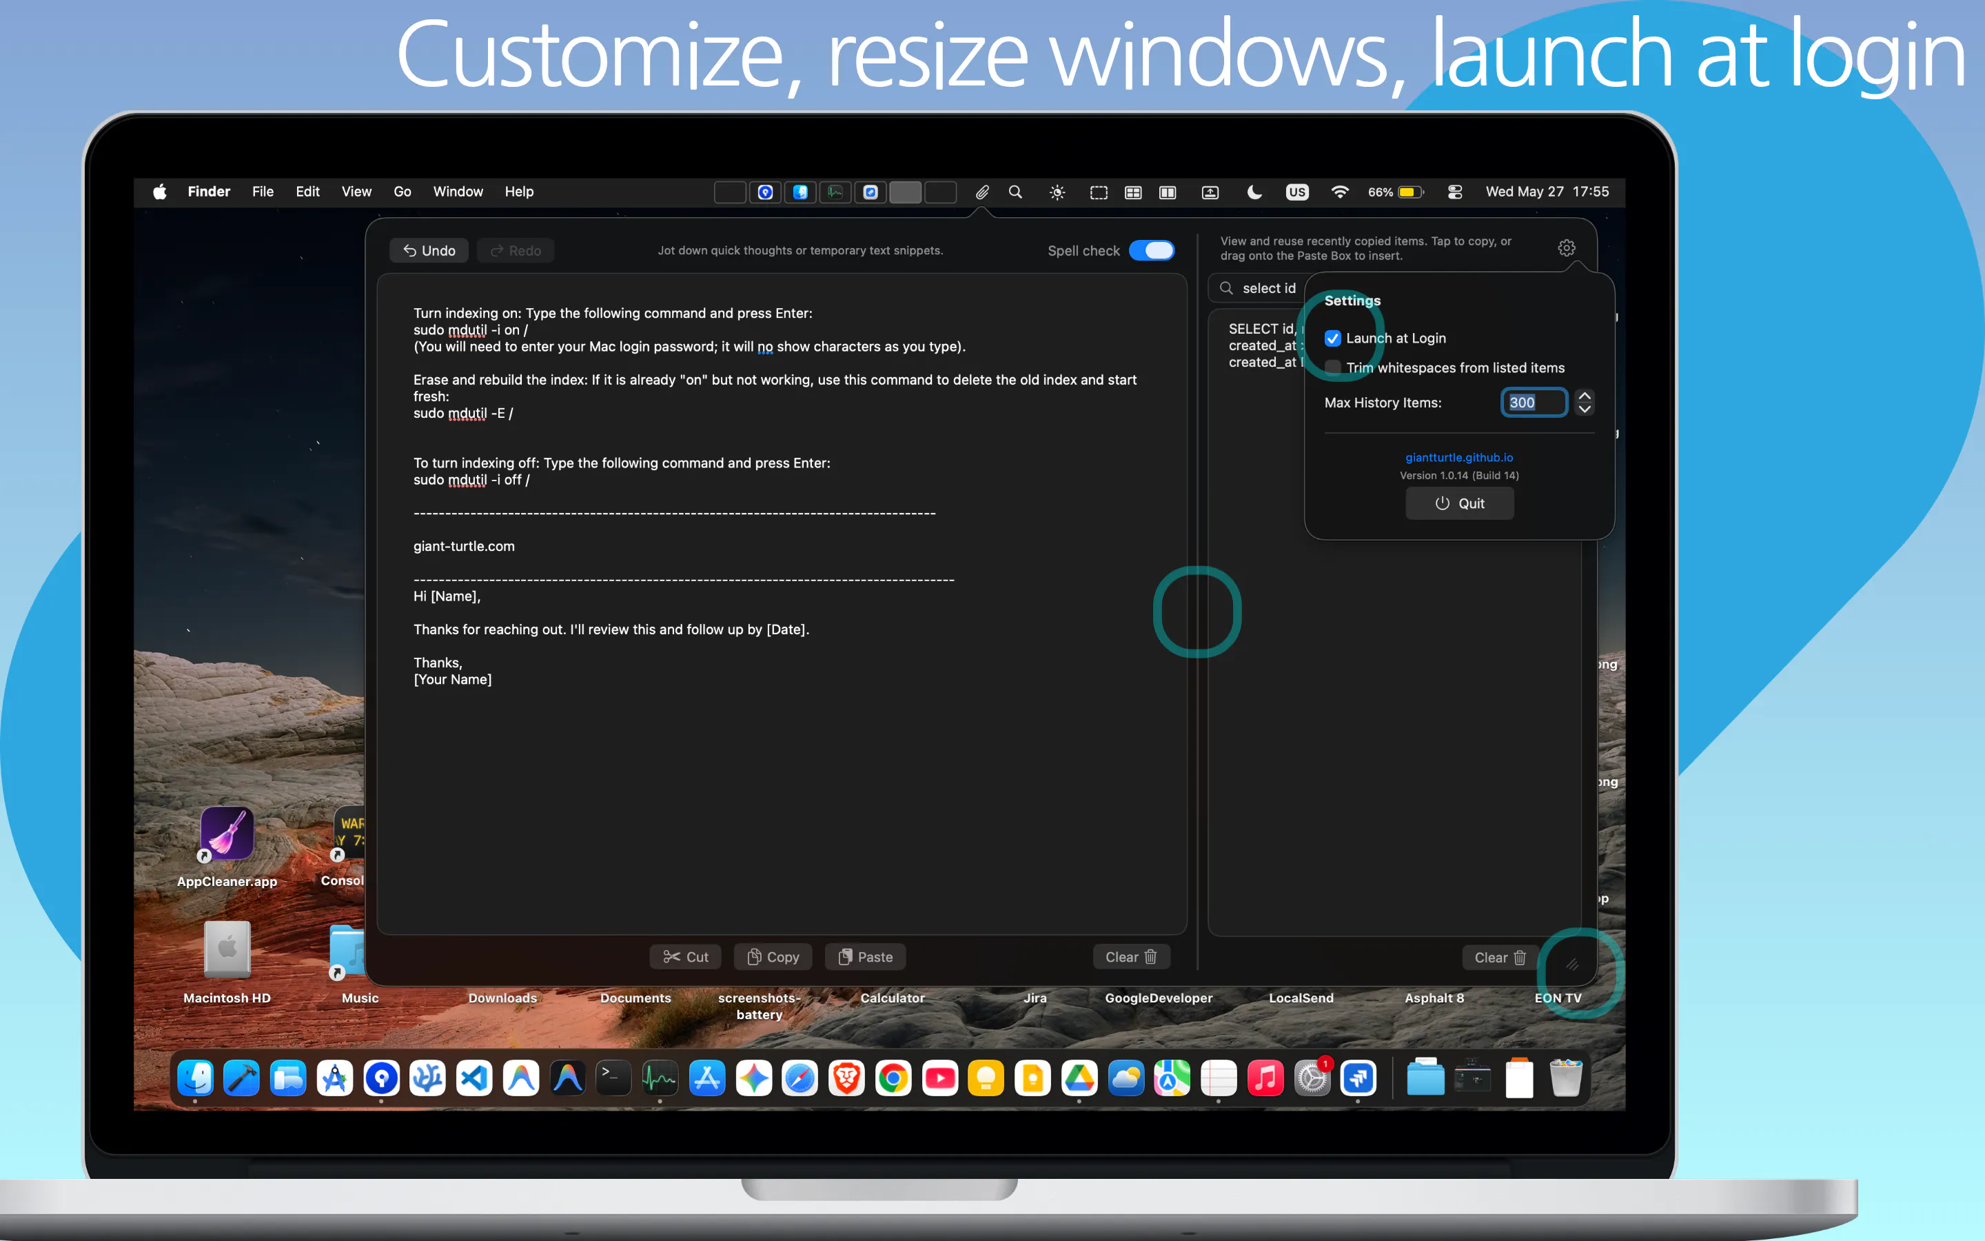
Task: Open Macintosh HD on desktop
Action: pos(227,951)
